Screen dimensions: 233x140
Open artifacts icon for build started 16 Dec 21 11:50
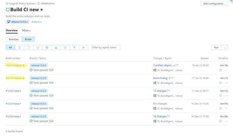[x=220, y=121]
